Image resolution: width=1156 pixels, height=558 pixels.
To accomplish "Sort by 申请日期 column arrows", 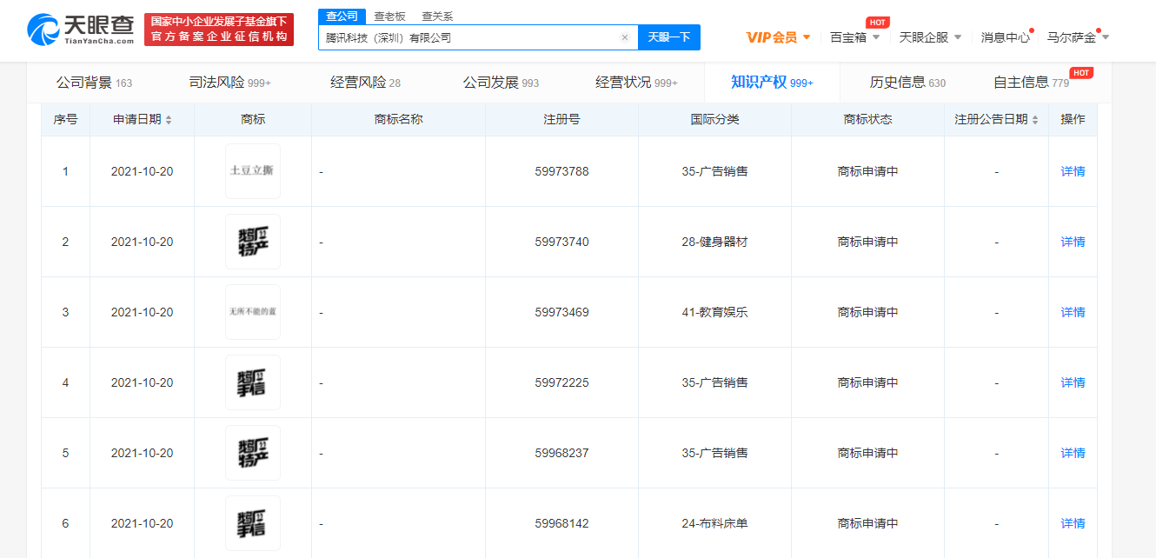I will click(x=169, y=120).
